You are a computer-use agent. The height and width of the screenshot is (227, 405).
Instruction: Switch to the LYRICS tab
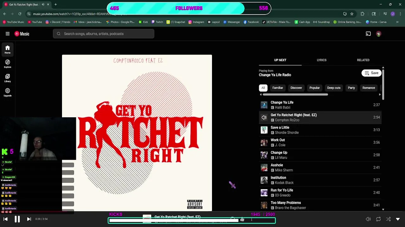[x=321, y=60]
